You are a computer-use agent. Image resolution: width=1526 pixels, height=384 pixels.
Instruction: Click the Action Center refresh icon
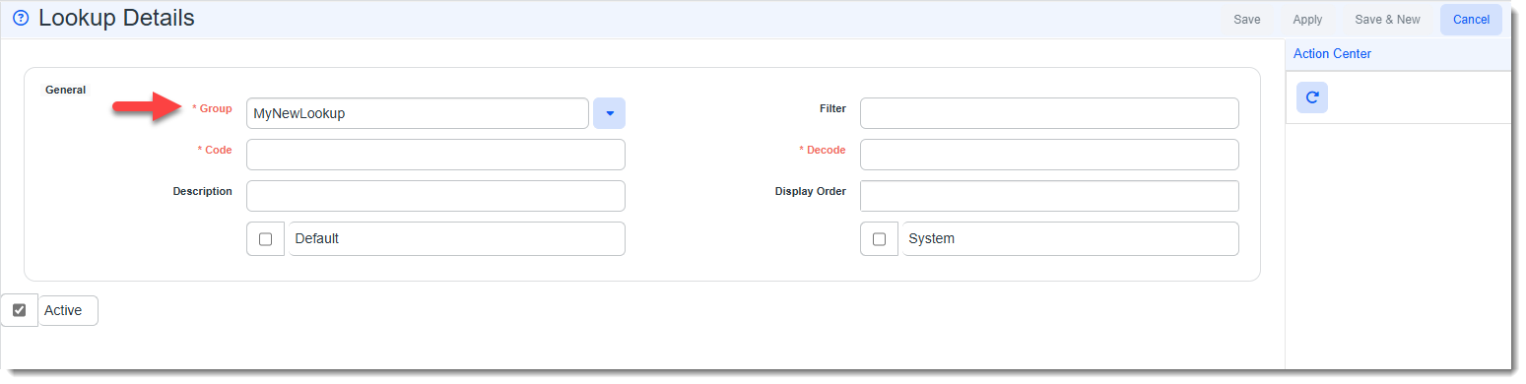pyautogui.click(x=1311, y=97)
